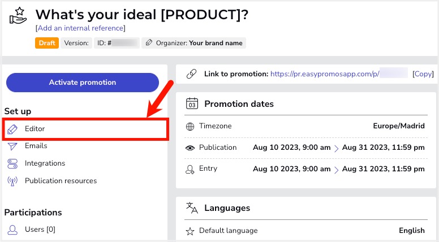Edit the Organizer brand name badge
This screenshot has width=439, height=242.
click(x=193, y=43)
